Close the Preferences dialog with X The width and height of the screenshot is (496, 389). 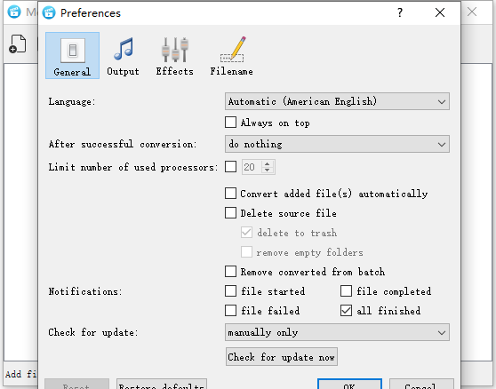(x=440, y=12)
